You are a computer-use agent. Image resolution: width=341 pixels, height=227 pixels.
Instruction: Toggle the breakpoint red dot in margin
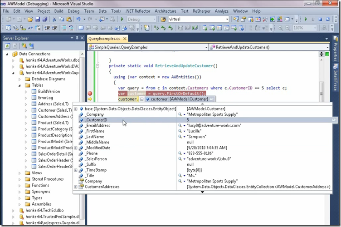[x=90, y=94]
